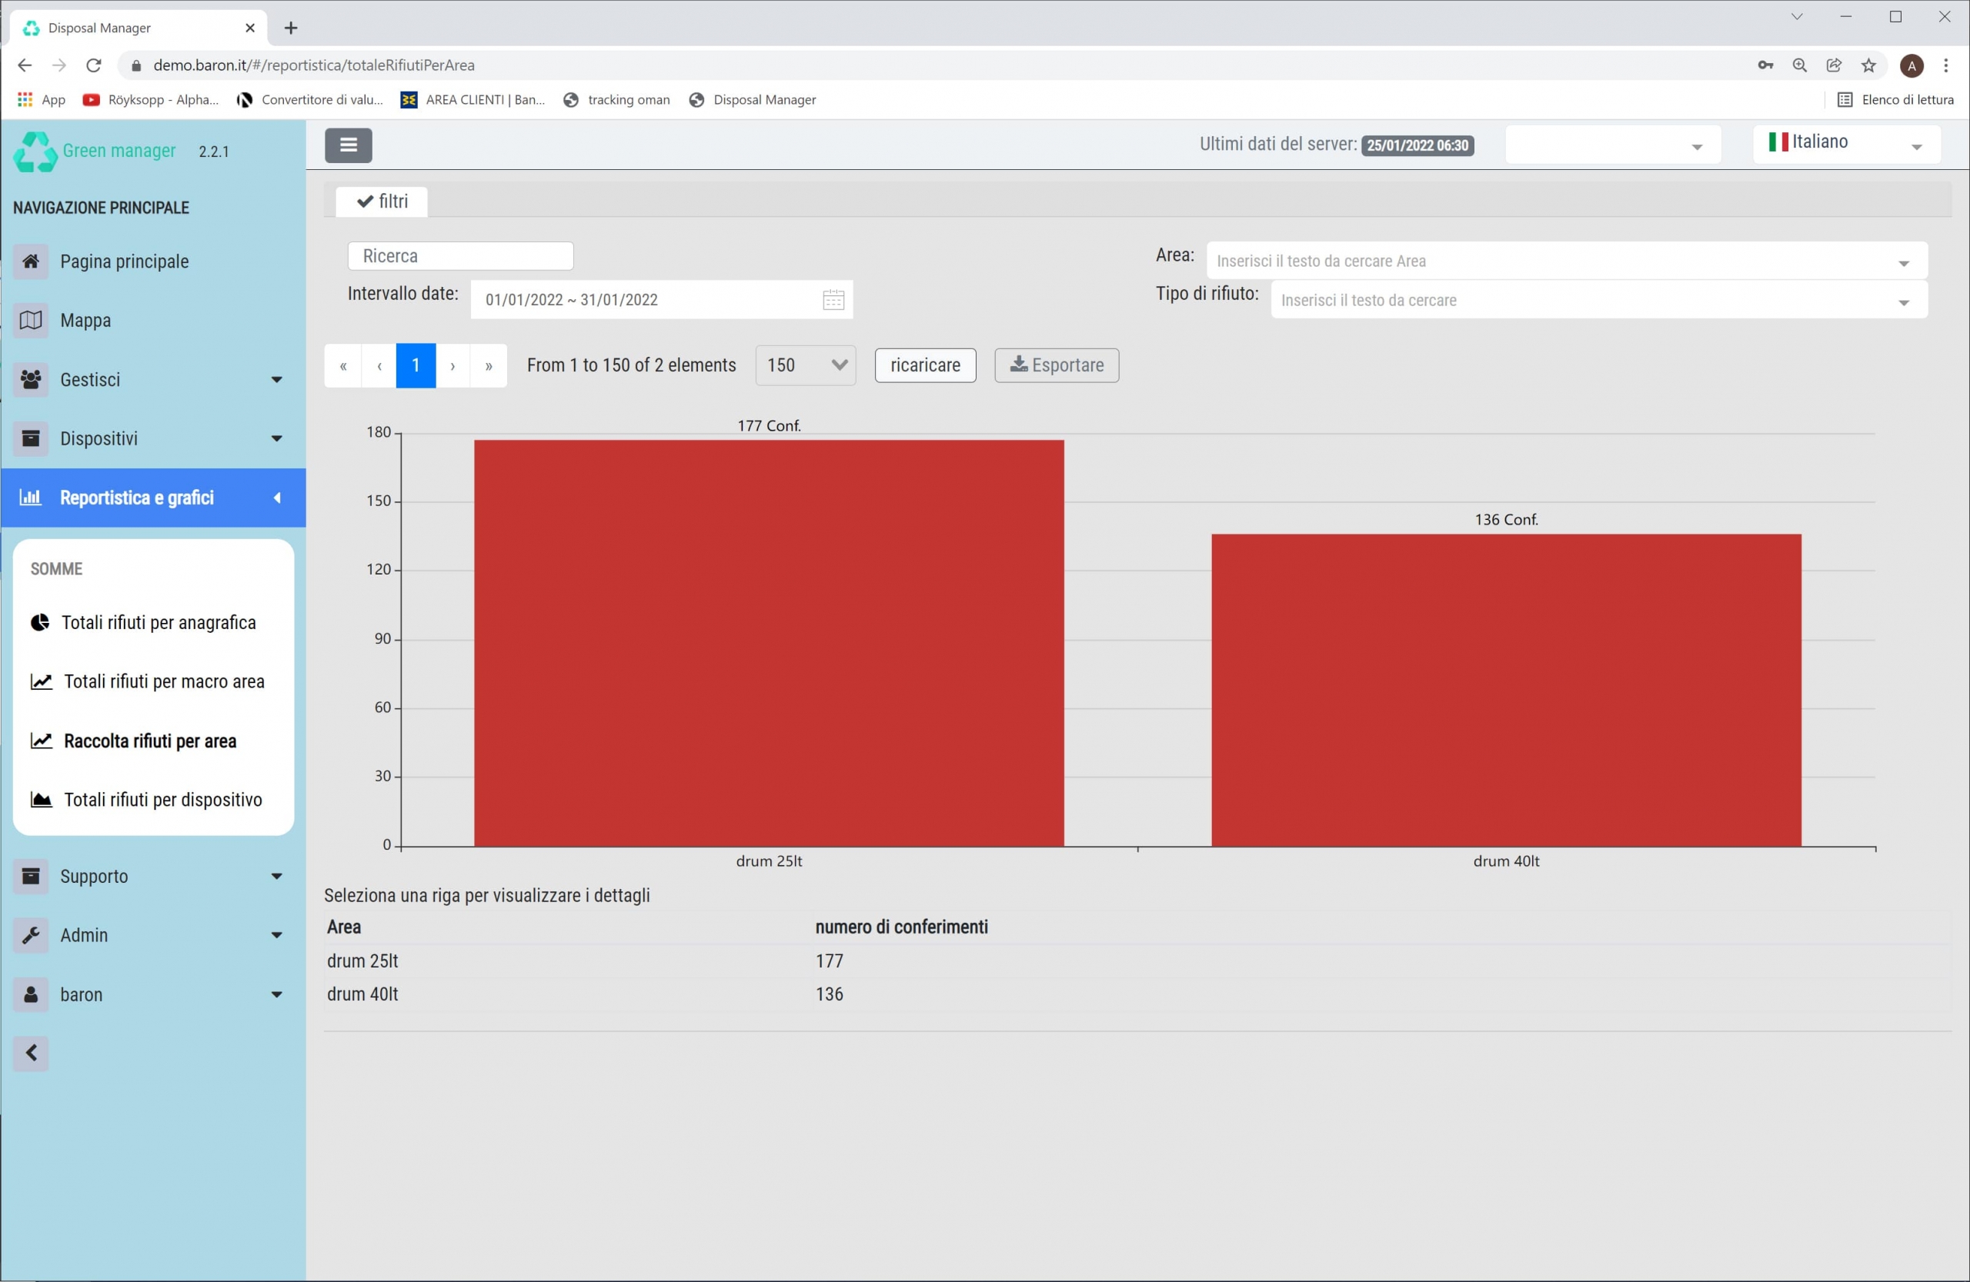Click the Esportare export button
The height and width of the screenshot is (1282, 1970).
pyautogui.click(x=1057, y=365)
